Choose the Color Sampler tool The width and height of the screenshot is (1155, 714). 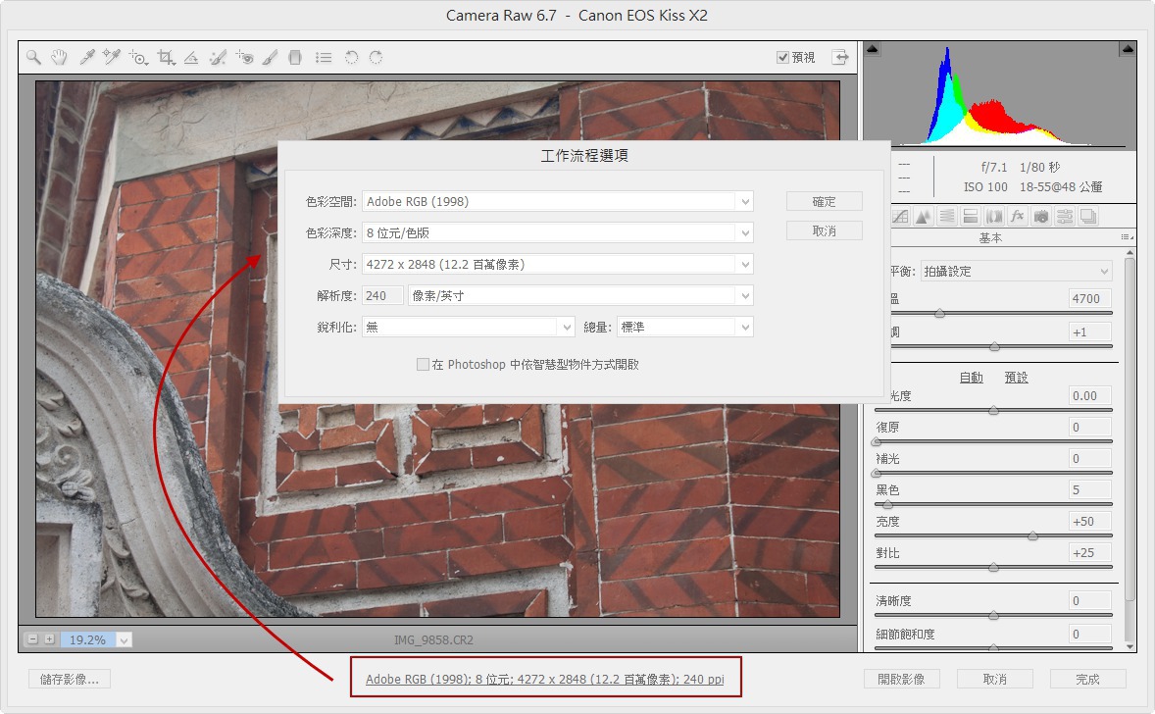(111, 57)
